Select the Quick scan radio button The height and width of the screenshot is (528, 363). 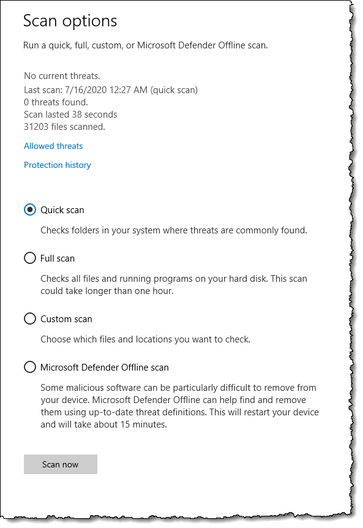pyautogui.click(x=30, y=209)
